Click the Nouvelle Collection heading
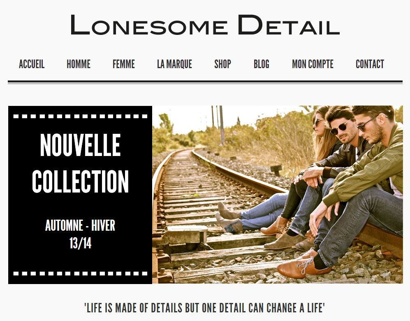The width and height of the screenshot is (410, 321). tap(80, 163)
